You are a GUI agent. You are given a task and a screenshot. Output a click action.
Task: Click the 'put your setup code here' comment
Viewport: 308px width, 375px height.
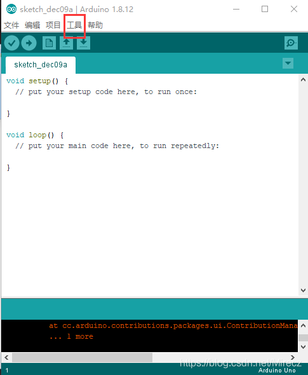pos(106,92)
